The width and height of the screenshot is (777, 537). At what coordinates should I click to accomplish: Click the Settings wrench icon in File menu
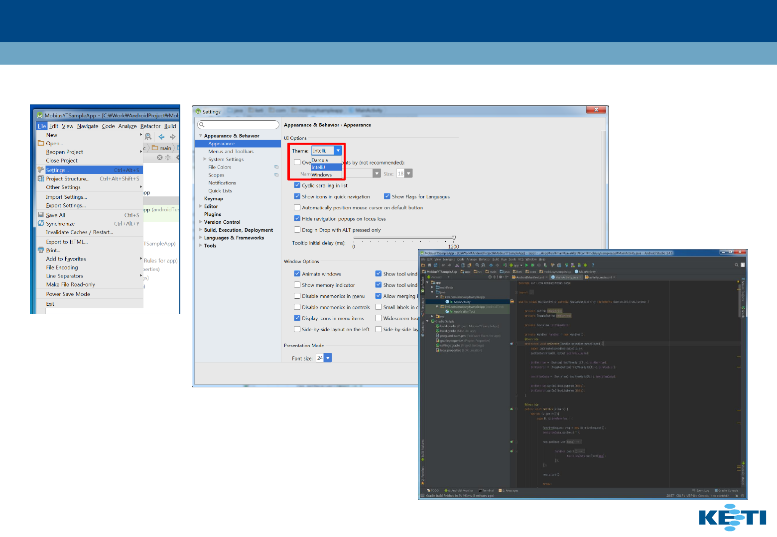(41, 170)
